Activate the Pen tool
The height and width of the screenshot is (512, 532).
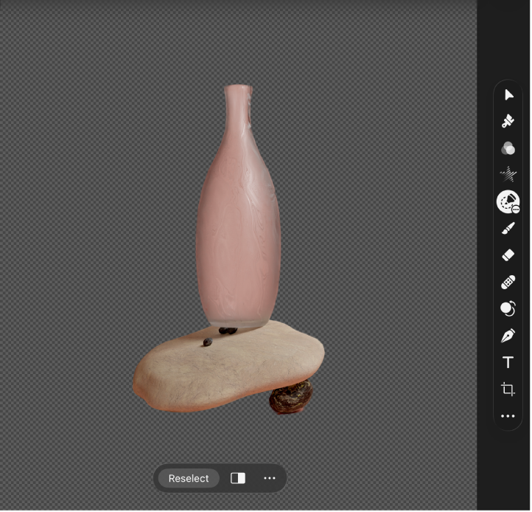tap(508, 336)
